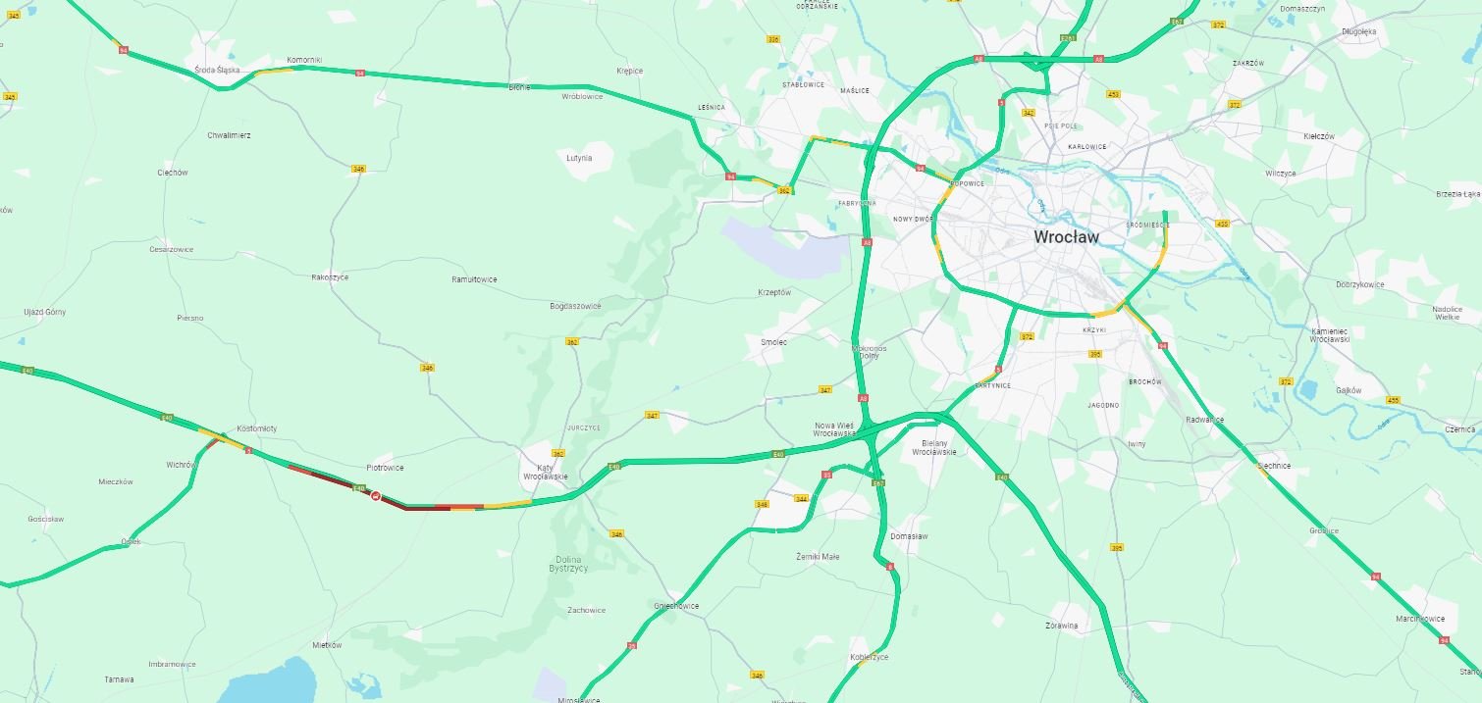1482x703 pixels.
Task: Click the red accident icon on E40
Action: click(x=375, y=496)
